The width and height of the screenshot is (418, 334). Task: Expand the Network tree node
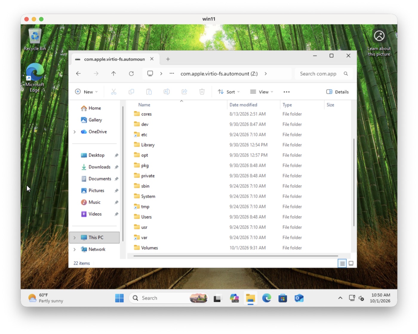(75, 249)
